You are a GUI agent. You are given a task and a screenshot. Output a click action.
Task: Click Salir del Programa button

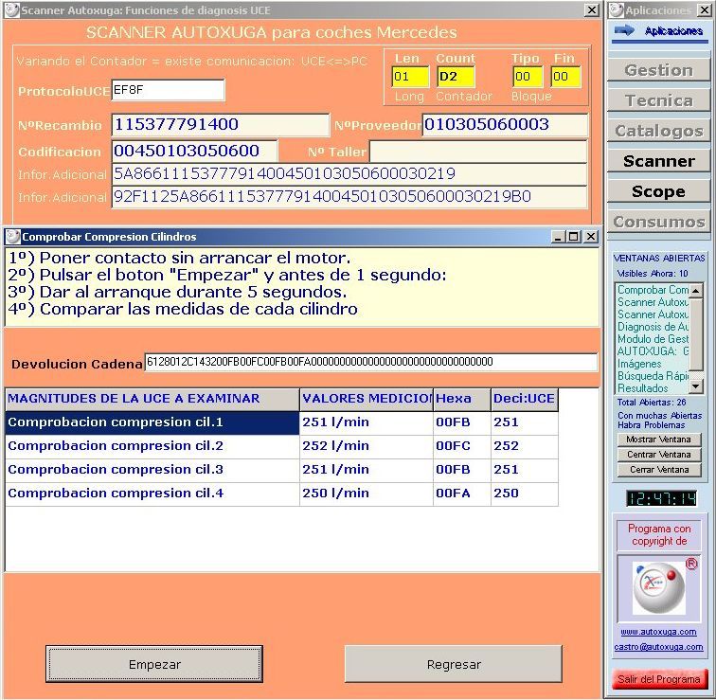pyautogui.click(x=658, y=679)
